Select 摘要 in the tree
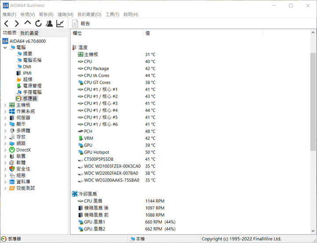The width and height of the screenshot is (317, 243). point(27,54)
